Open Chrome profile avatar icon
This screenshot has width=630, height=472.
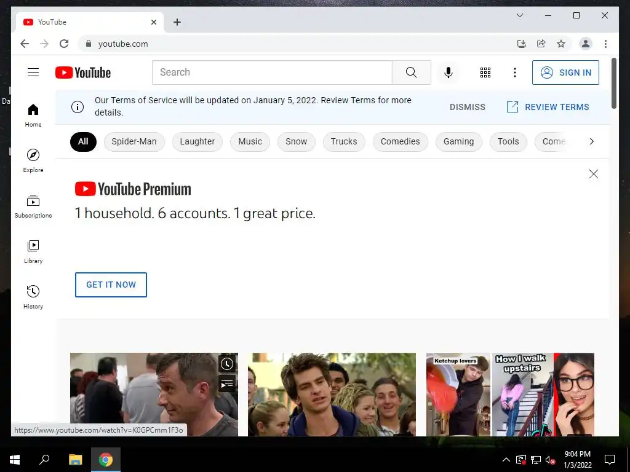click(x=586, y=44)
